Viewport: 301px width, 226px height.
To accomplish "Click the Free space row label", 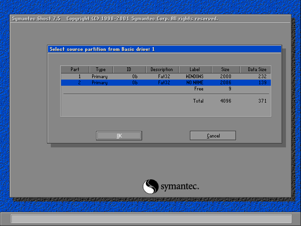I will tap(198, 89).
